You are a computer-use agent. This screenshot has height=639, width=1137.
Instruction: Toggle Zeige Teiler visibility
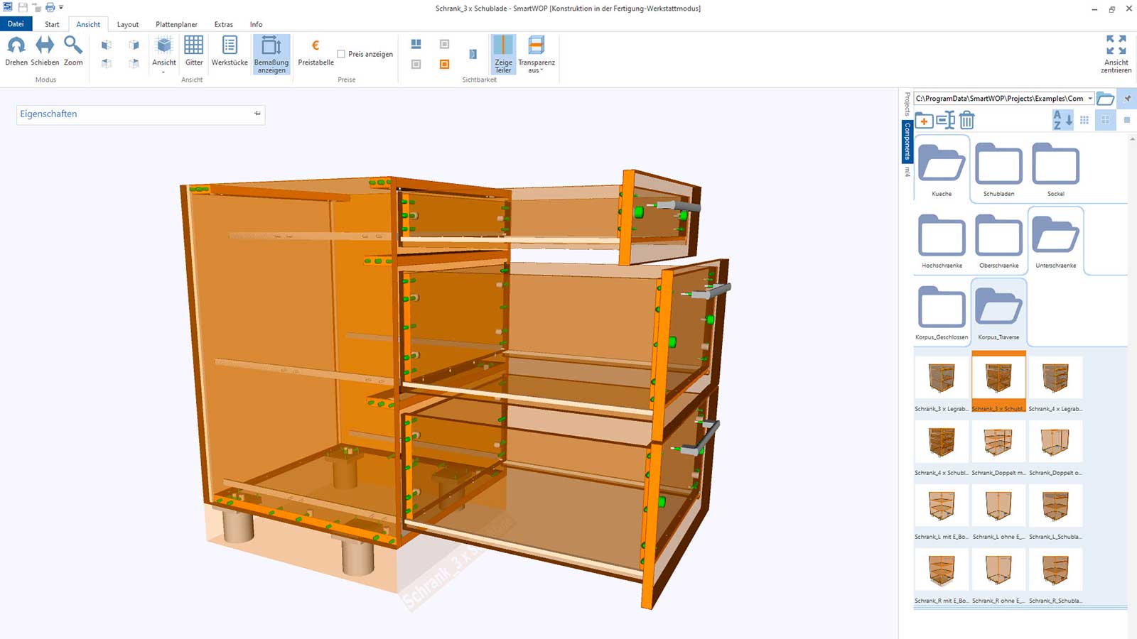[503, 54]
